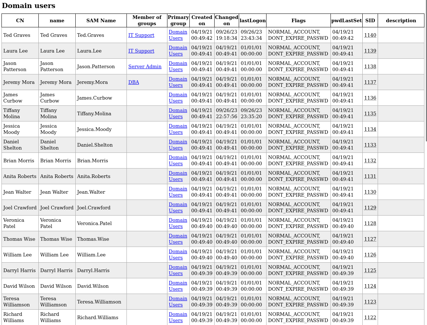Select the Jessica.Moody SAM name cell
The height and width of the screenshot is (325, 427).
tap(101, 129)
